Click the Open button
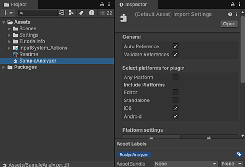Screen dimensions: 245x167 [229, 24]
